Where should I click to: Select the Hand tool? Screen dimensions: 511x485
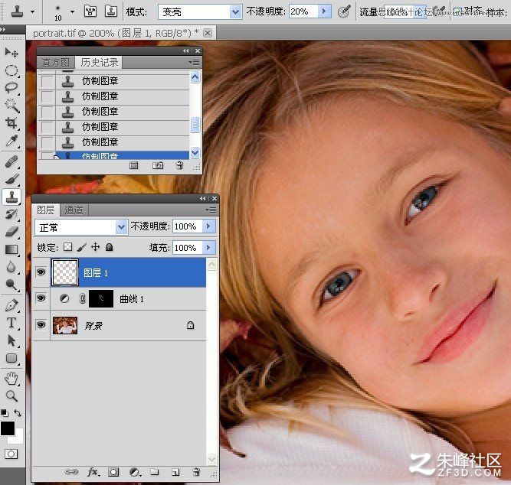[x=11, y=379]
